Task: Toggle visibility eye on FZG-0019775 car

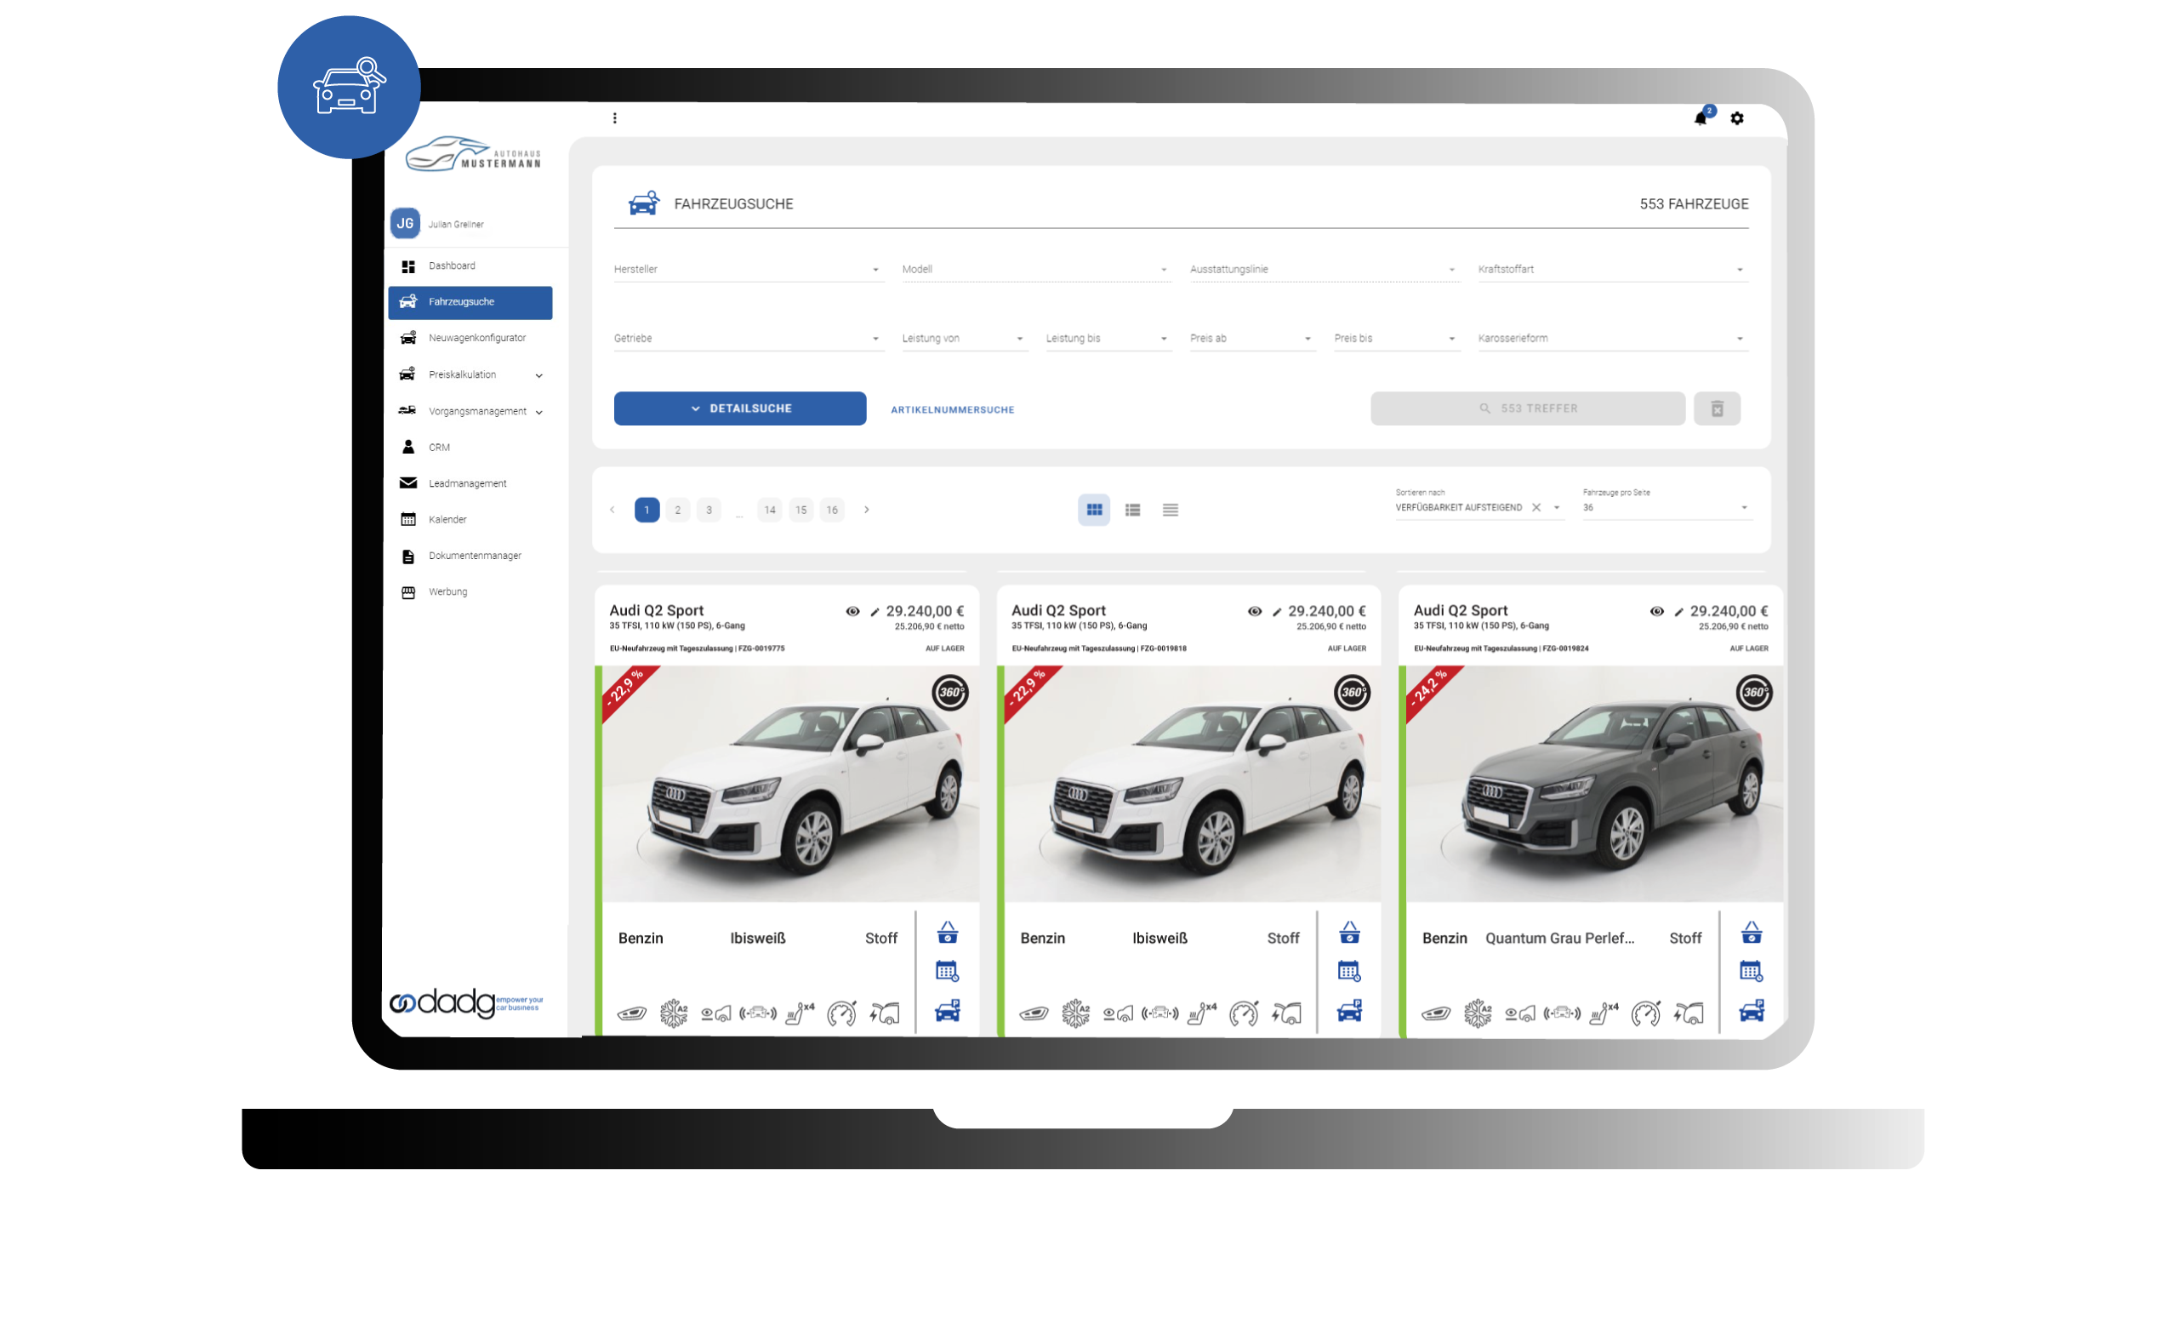Action: 852,612
